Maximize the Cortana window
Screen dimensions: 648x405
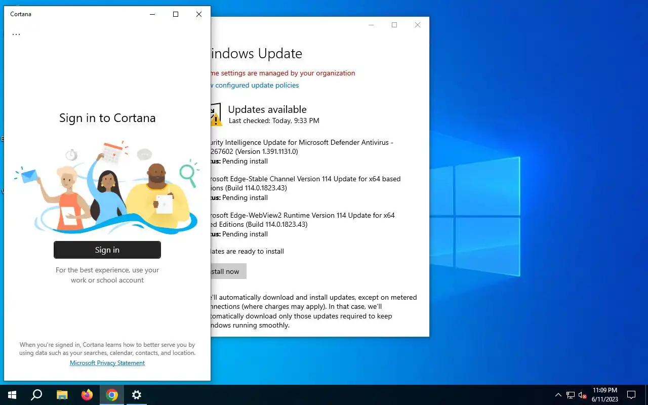[x=176, y=14]
